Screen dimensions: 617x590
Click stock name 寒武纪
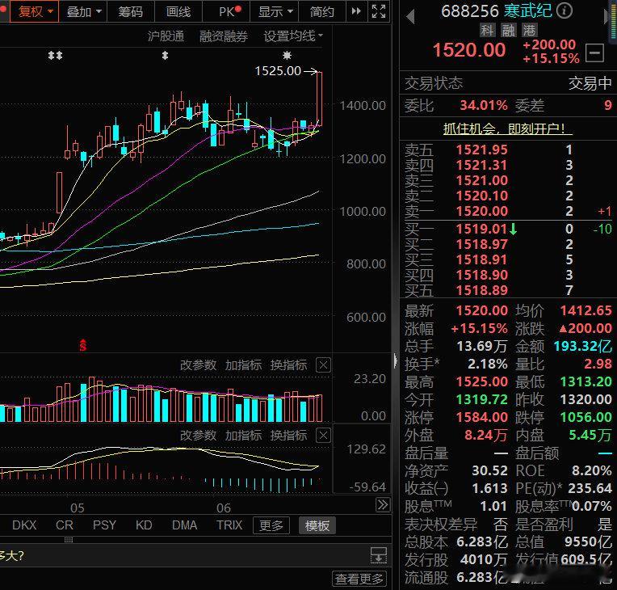pyautogui.click(x=528, y=11)
